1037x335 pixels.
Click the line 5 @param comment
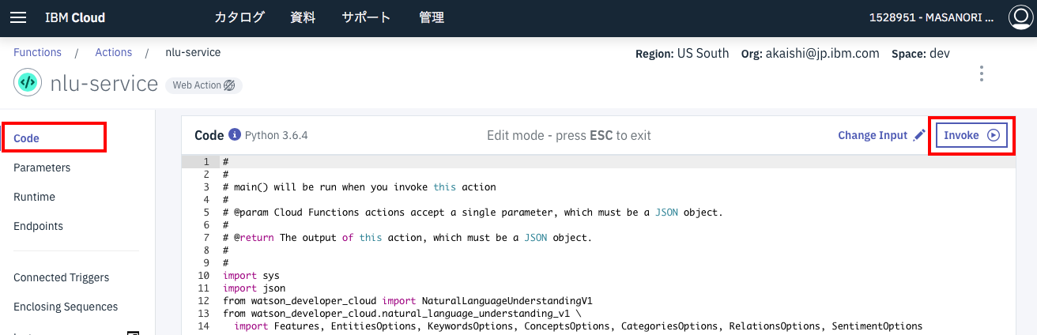(473, 213)
